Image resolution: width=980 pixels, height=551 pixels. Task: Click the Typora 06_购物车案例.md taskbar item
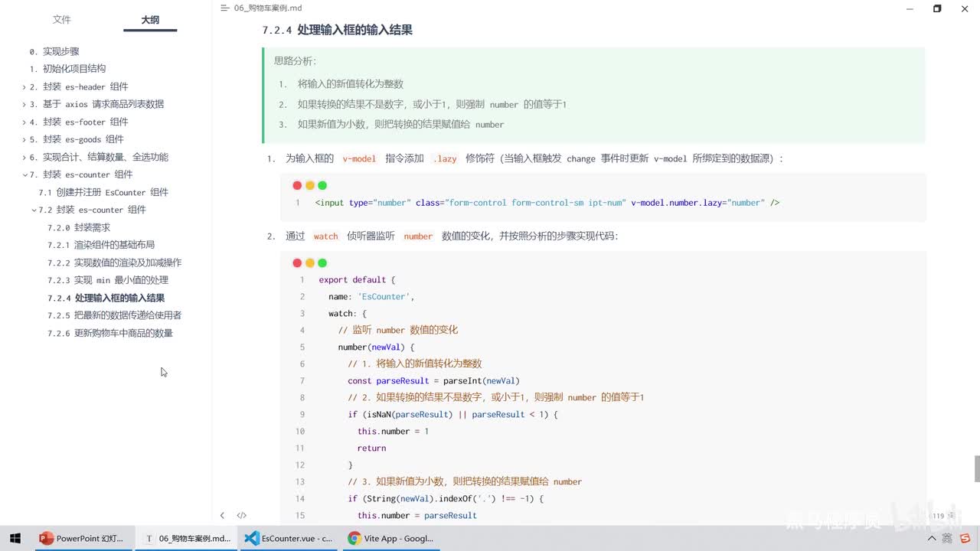[x=186, y=538]
